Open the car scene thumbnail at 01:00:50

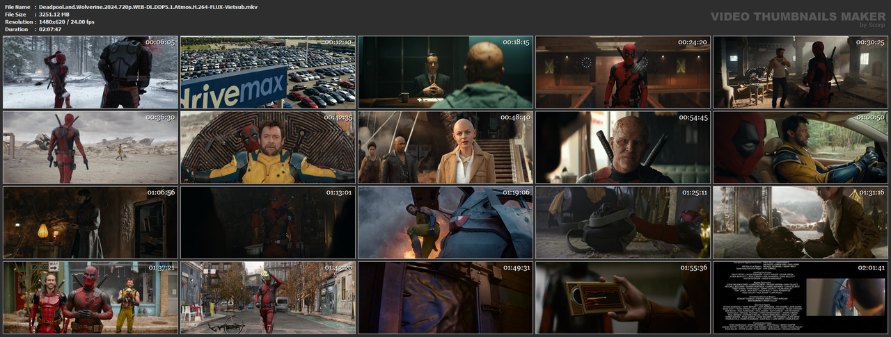801,147
